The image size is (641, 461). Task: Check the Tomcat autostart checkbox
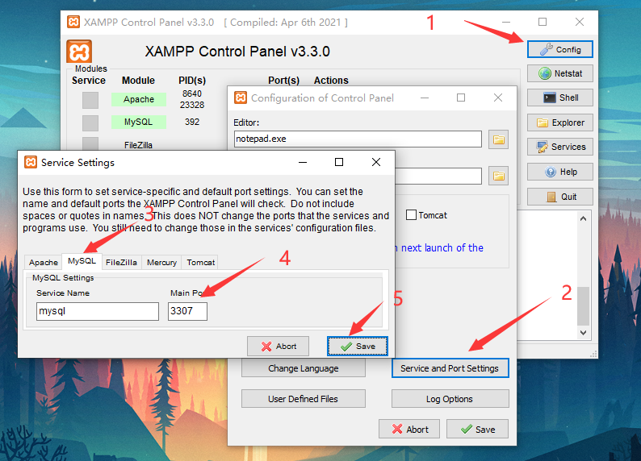[411, 215]
